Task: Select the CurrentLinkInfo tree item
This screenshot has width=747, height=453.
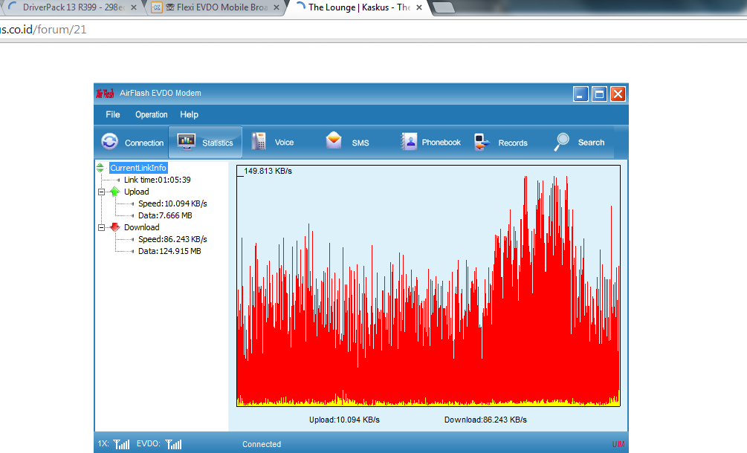Action: pyautogui.click(x=138, y=168)
